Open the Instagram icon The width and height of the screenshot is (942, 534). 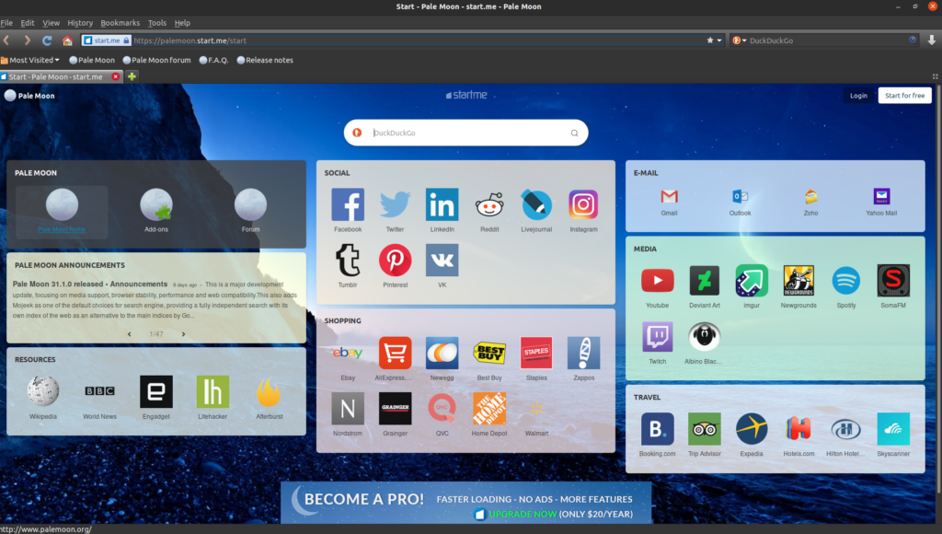(x=583, y=204)
